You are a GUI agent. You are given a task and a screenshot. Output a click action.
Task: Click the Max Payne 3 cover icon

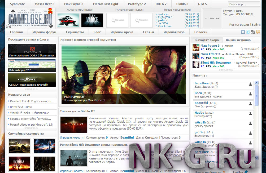tap(196, 47)
